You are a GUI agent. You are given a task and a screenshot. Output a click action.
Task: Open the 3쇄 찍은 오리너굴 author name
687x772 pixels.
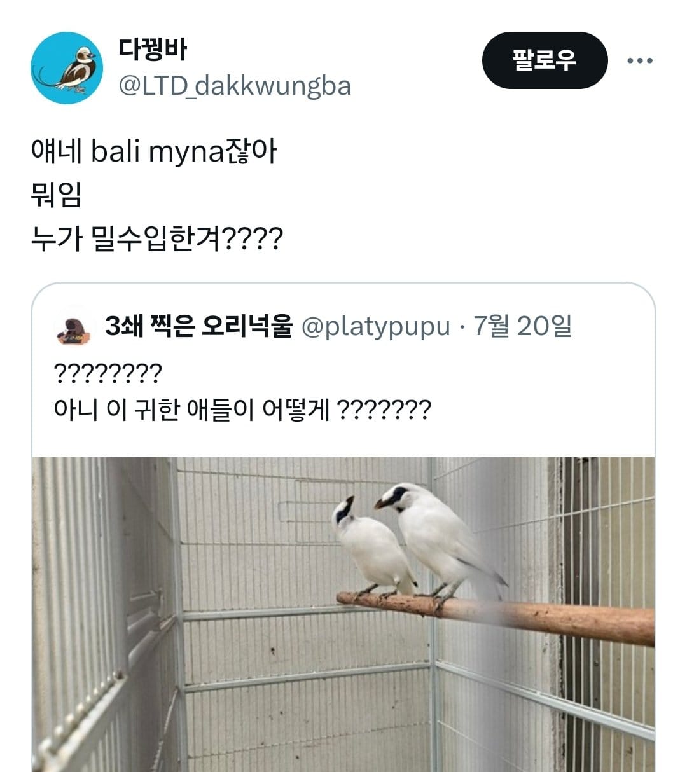(x=198, y=326)
